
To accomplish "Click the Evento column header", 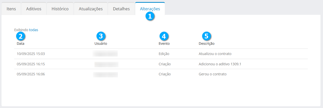I will (x=164, y=44).
